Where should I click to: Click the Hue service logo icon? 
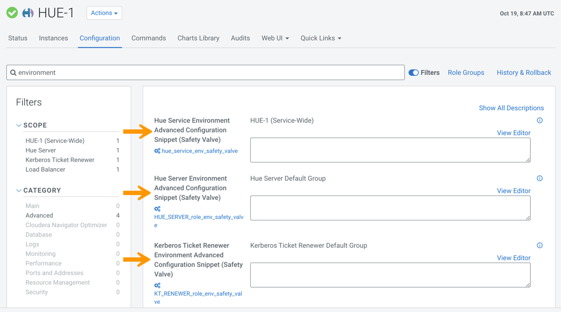pyautogui.click(x=28, y=13)
